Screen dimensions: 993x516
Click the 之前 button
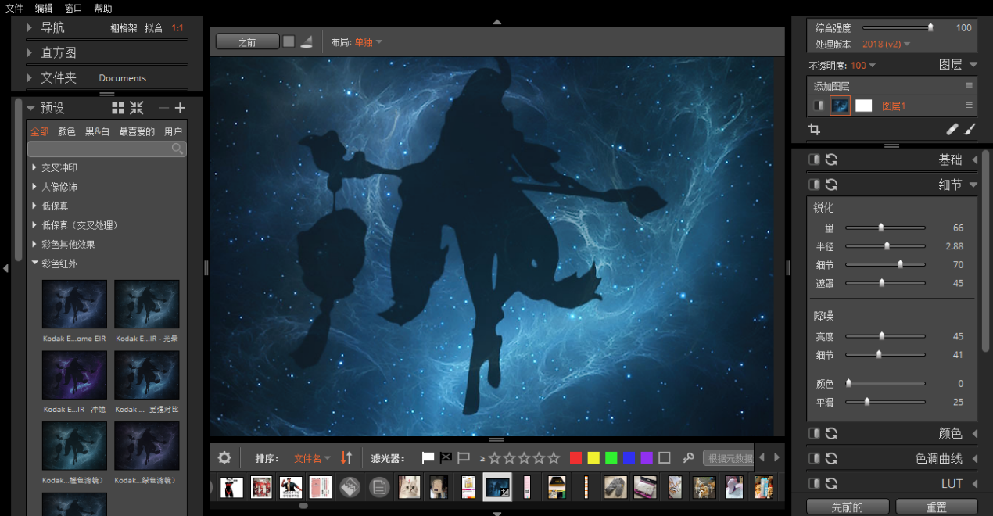(x=247, y=42)
